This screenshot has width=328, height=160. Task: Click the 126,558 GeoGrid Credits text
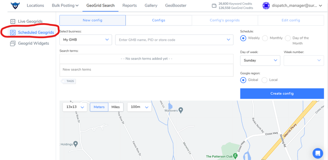click(236, 8)
